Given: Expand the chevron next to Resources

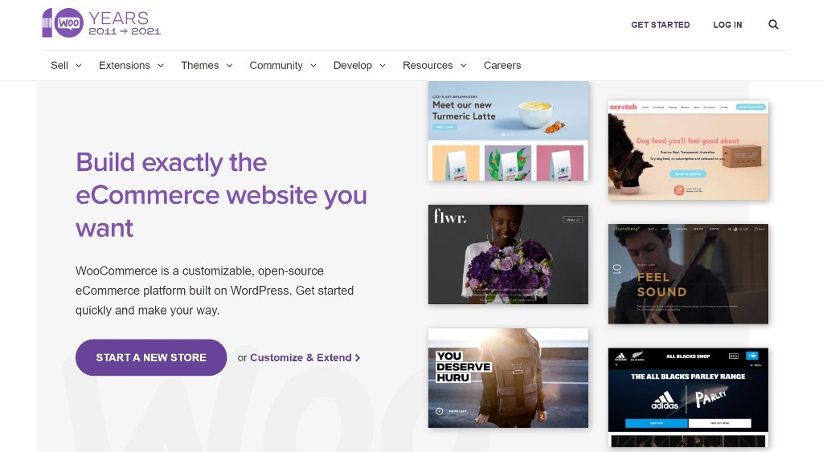Looking at the screenshot, I should tap(464, 66).
